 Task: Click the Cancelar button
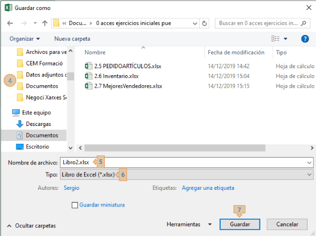(x=287, y=224)
